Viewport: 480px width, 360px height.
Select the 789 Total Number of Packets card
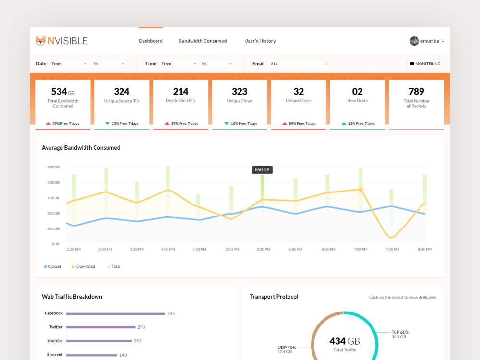pyautogui.click(x=416, y=104)
